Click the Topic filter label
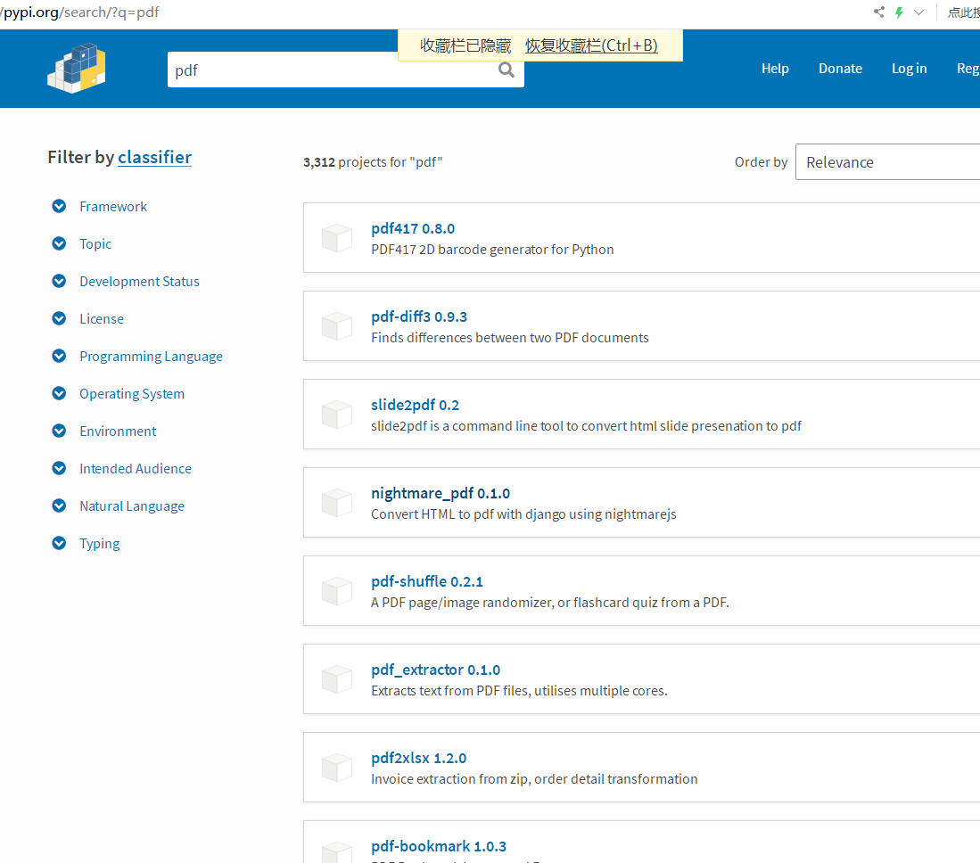Image resolution: width=980 pixels, height=863 pixels. pos(95,243)
